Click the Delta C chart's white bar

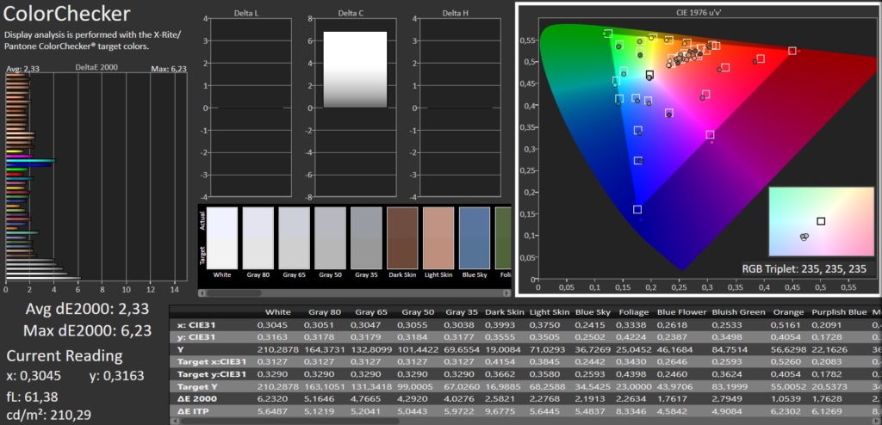tap(355, 69)
